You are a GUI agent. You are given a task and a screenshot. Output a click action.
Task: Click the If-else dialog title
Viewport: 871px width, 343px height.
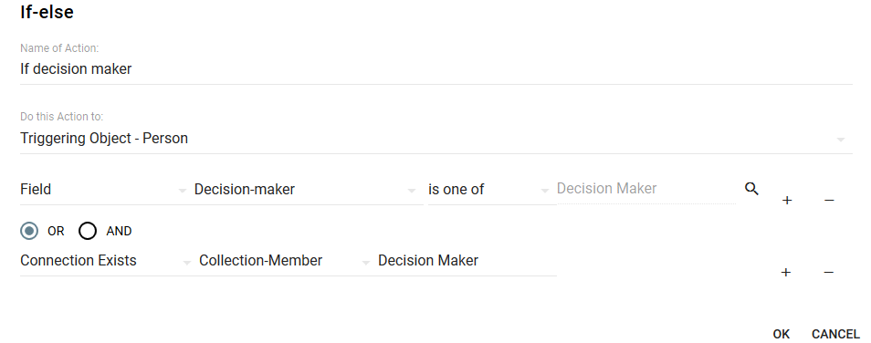tap(47, 12)
